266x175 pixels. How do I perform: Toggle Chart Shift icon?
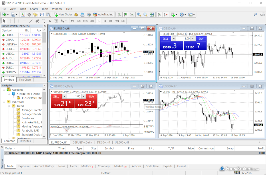[x=166, y=15]
